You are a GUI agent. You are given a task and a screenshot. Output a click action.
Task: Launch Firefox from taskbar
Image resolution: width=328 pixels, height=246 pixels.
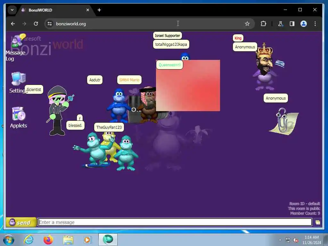(48, 240)
